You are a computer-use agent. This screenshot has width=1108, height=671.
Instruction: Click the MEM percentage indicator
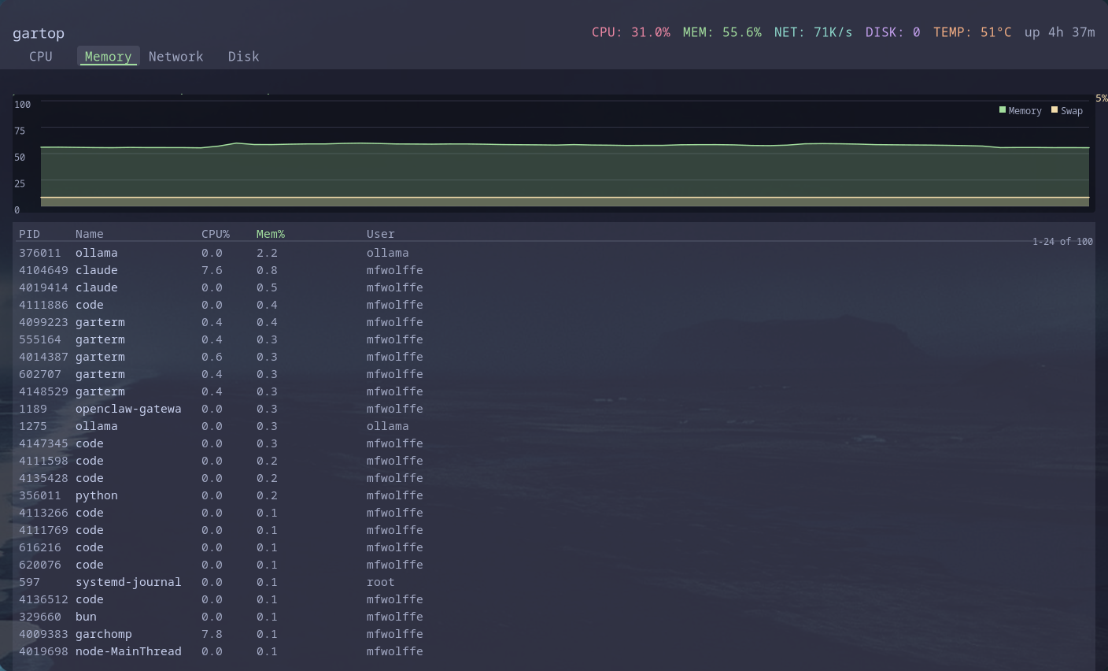pos(722,32)
